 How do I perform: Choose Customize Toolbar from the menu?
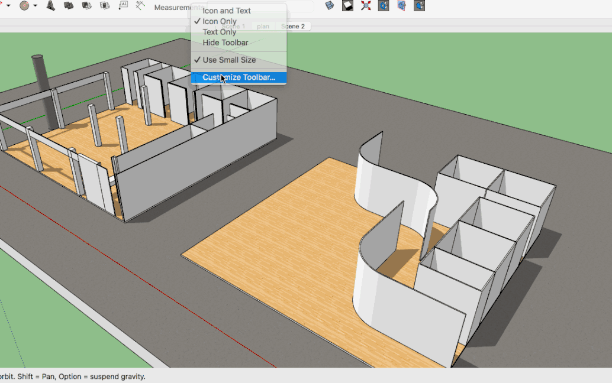[x=239, y=77]
